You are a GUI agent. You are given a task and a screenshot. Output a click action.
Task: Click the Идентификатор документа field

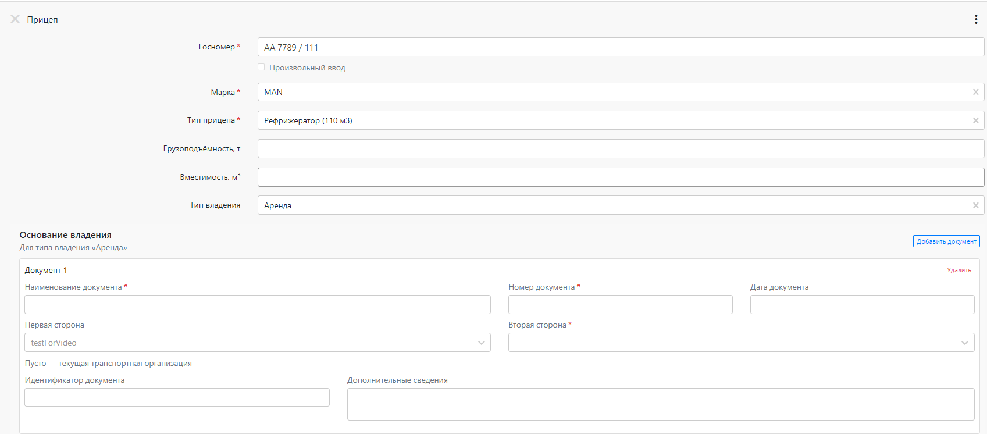pos(177,397)
